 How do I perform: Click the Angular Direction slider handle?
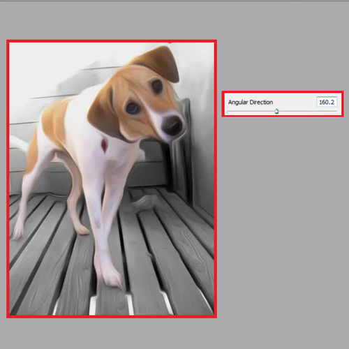pos(276,111)
